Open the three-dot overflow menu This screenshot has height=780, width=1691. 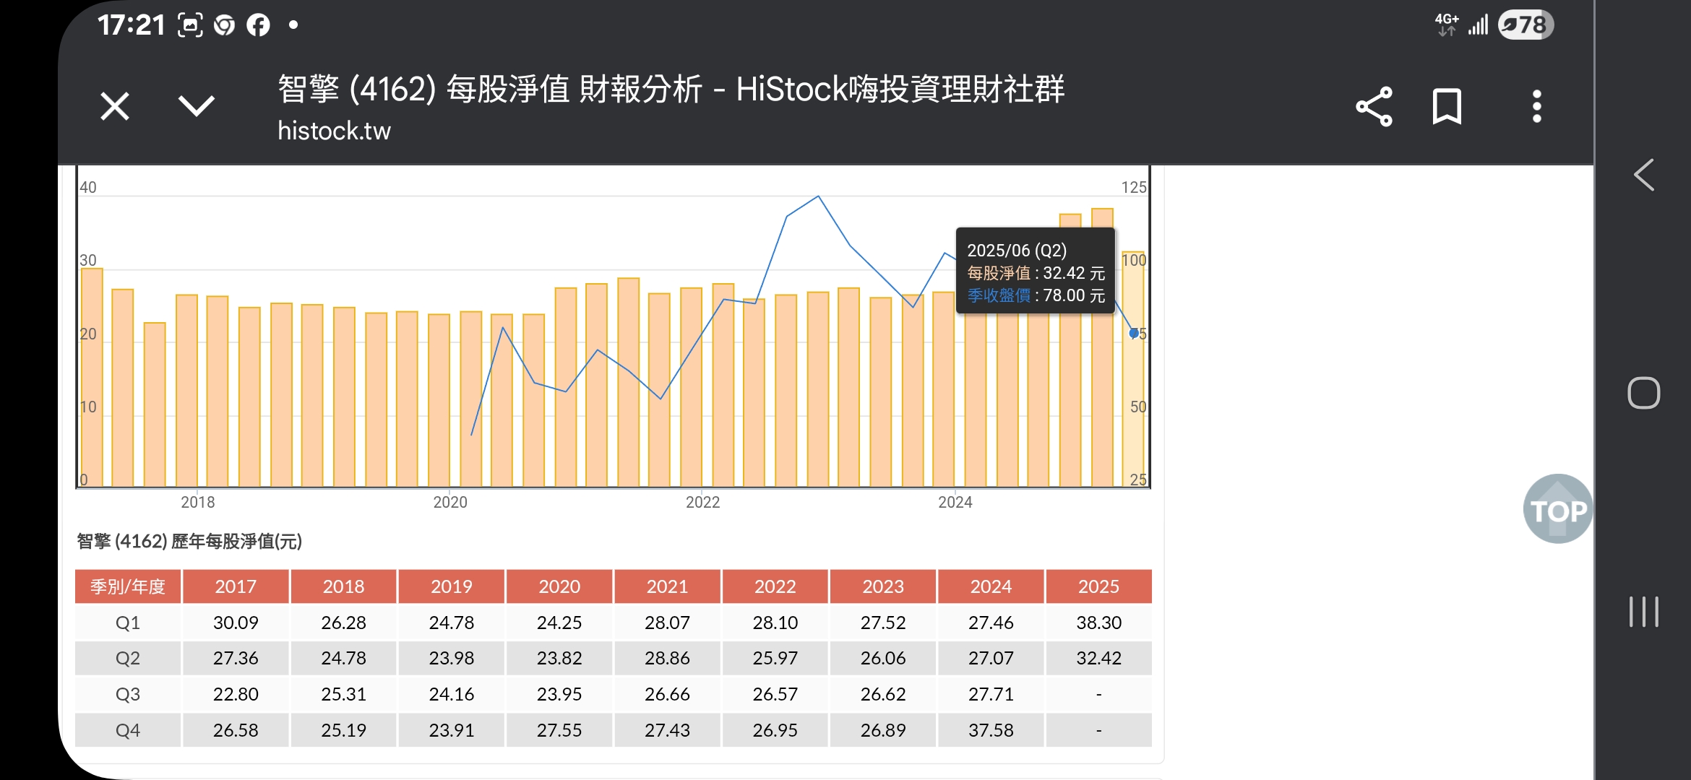click(1536, 107)
